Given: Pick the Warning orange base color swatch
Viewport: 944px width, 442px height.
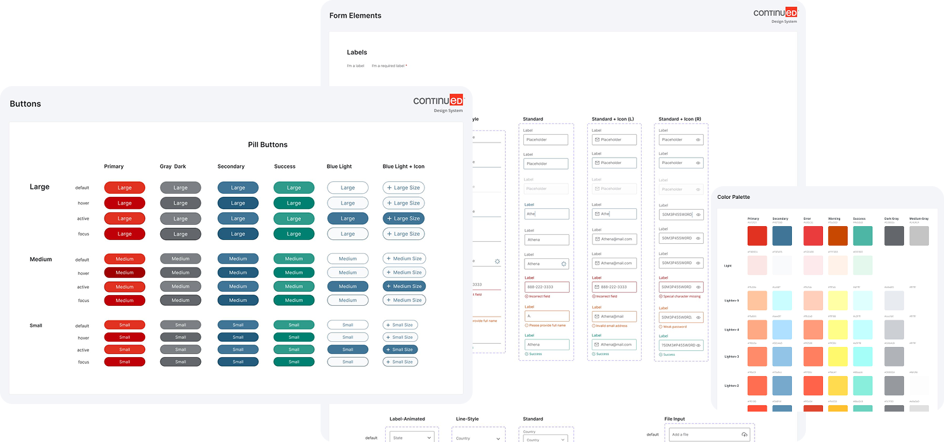Looking at the screenshot, I should point(838,236).
